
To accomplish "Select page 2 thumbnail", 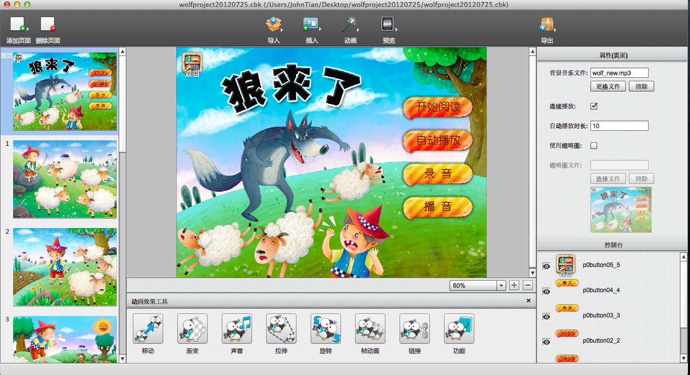I will [x=65, y=267].
